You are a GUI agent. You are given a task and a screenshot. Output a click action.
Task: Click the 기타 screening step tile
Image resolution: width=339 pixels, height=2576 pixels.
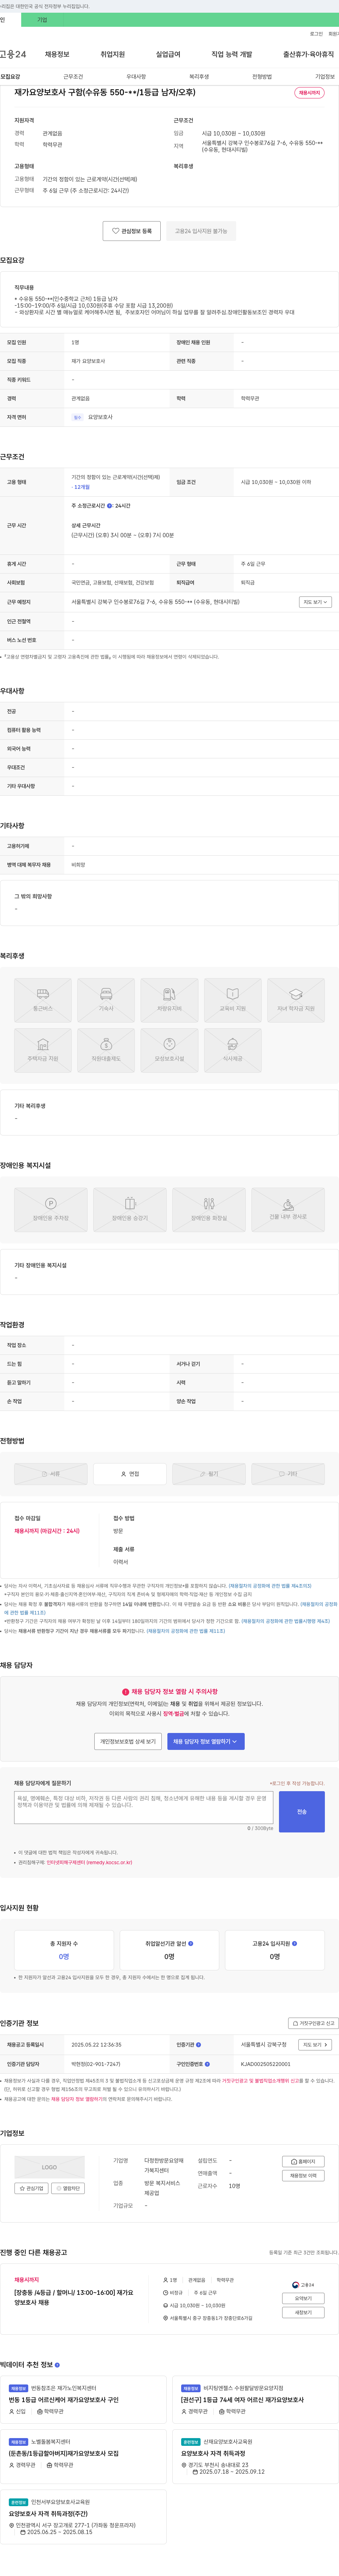pos(288,1474)
